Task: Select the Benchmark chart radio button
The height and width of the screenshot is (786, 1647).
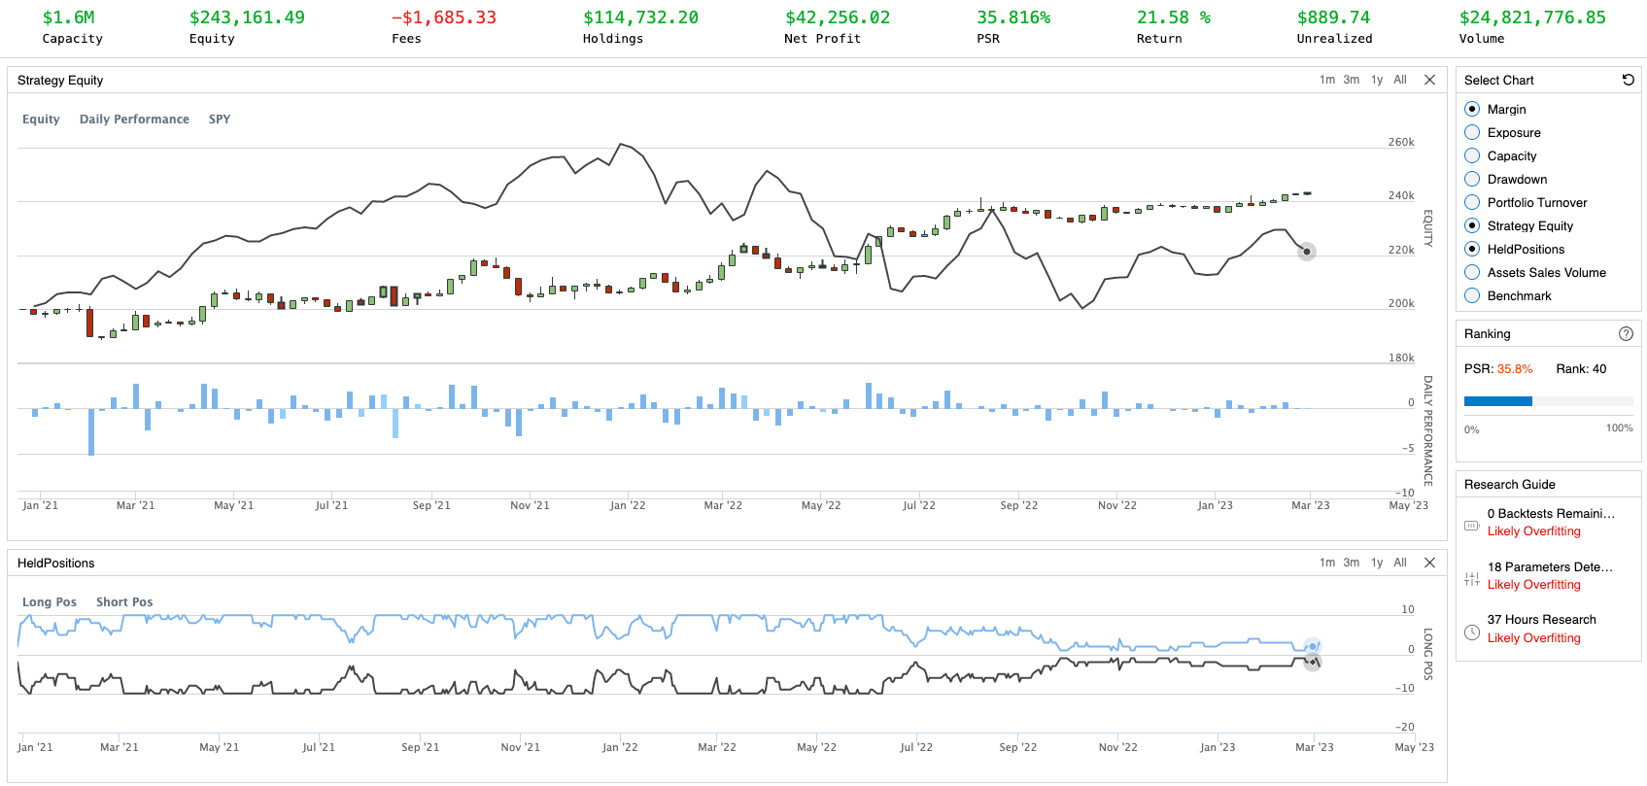Action: click(1472, 295)
